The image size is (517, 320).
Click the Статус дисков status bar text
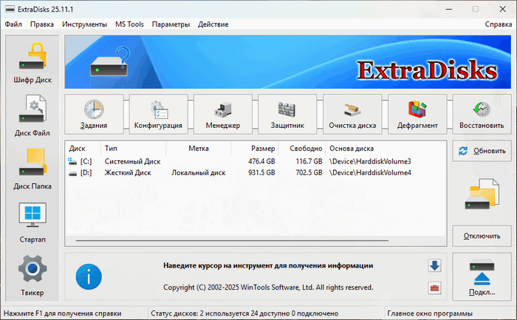244,313
